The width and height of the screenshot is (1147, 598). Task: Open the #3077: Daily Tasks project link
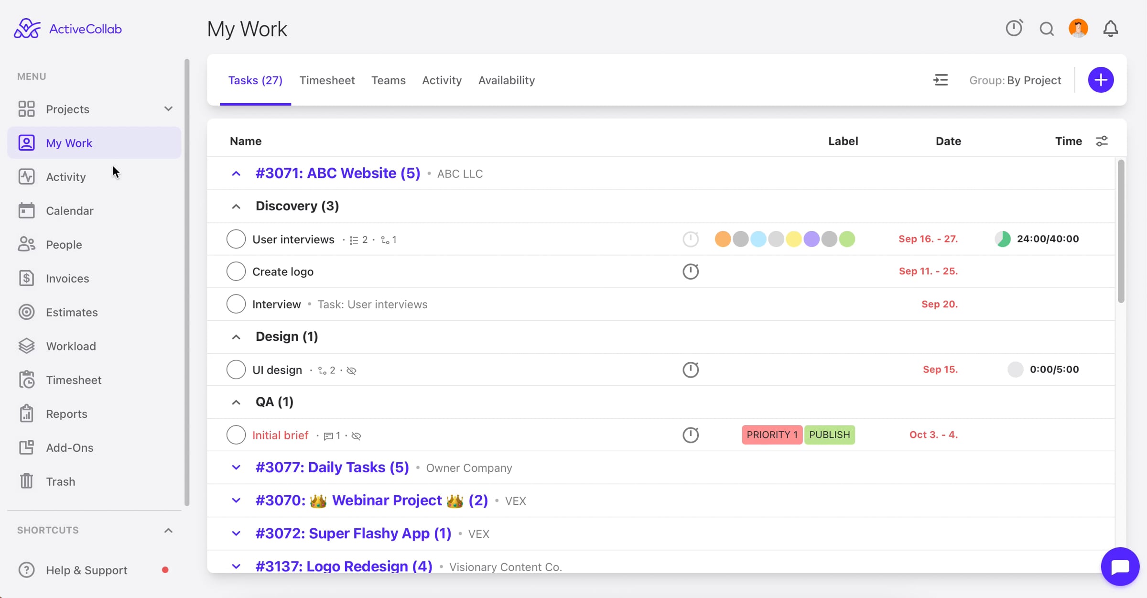[332, 467]
